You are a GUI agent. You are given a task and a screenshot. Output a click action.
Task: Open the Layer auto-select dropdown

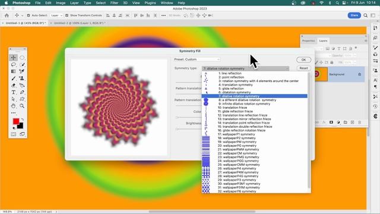[x=56, y=15]
